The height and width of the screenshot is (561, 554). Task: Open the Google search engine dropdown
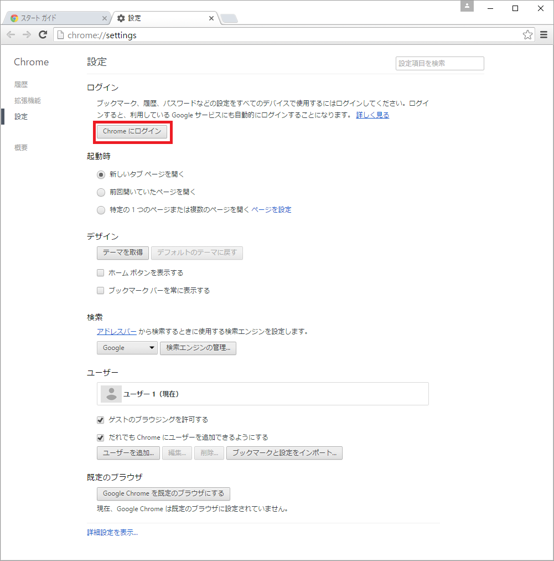(x=127, y=348)
